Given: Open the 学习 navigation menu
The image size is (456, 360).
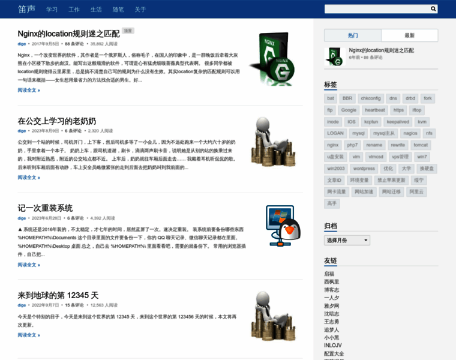Looking at the screenshot, I should (x=52, y=10).
